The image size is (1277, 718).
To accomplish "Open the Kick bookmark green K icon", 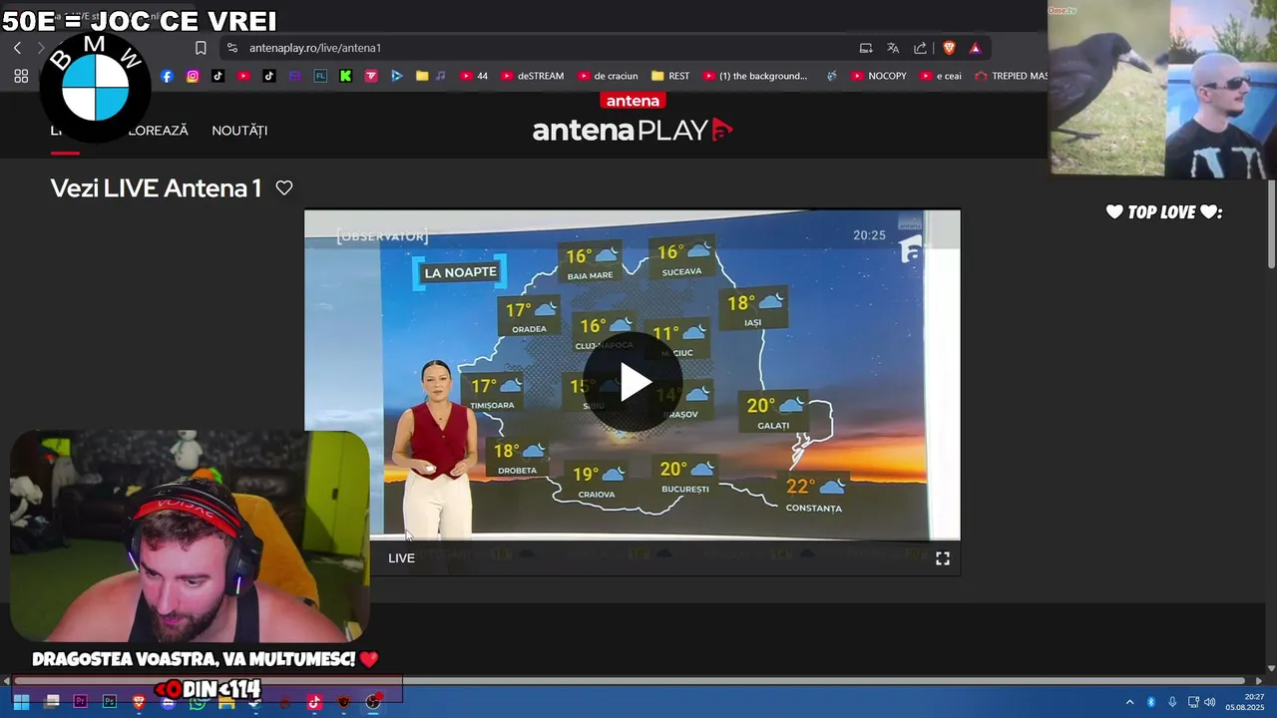I will 345,76.
